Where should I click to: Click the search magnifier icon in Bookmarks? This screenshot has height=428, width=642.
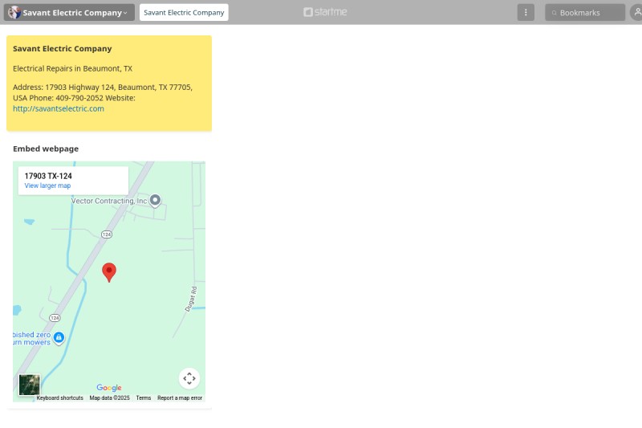click(x=554, y=13)
